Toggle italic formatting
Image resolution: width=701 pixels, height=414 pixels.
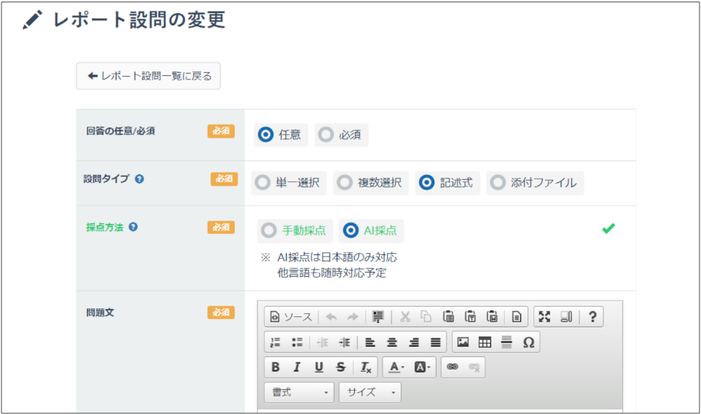[297, 367]
